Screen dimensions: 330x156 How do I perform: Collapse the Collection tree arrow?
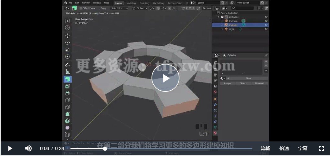[x=219, y=17]
